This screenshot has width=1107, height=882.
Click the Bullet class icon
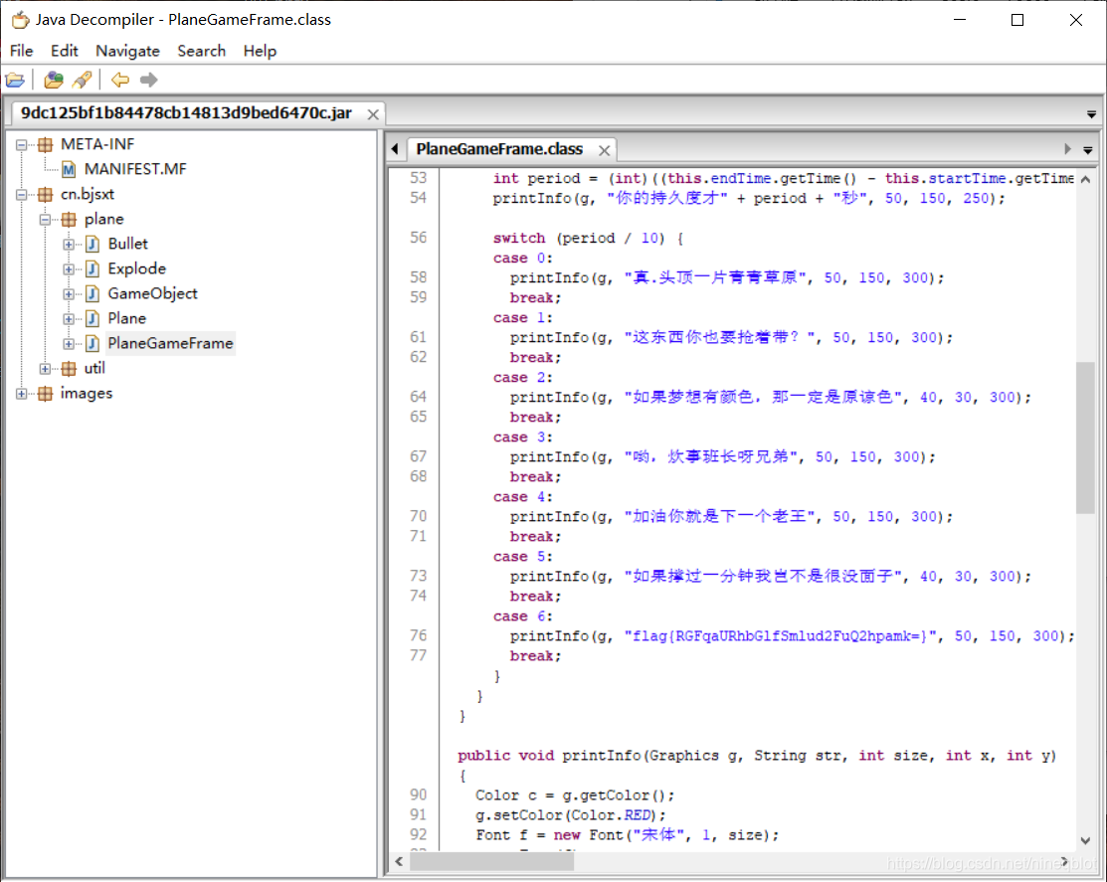[x=92, y=245]
